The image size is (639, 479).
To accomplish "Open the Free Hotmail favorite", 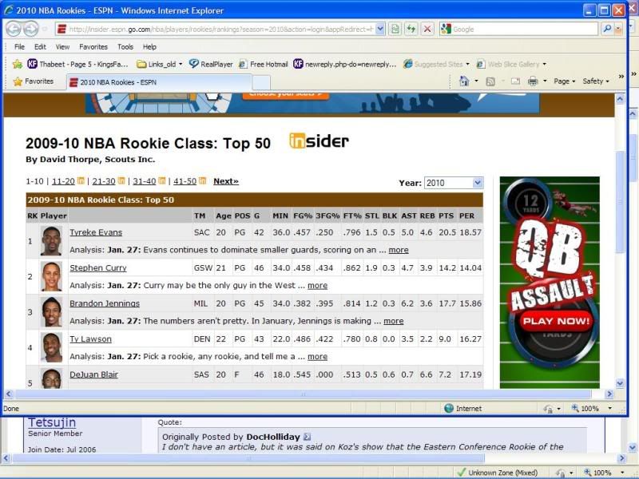I will tap(264, 64).
